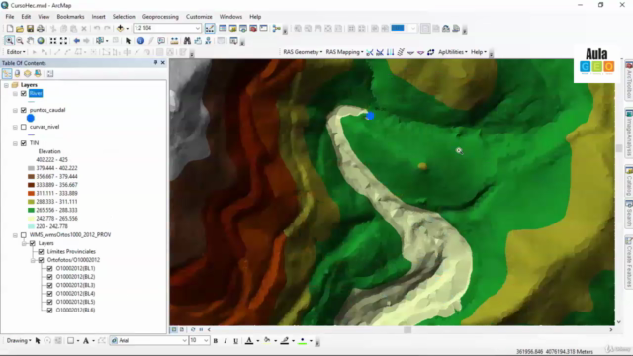Viewport: 633px width, 356px height.
Task: Open the Drawing dropdown menu
Action: click(x=19, y=341)
